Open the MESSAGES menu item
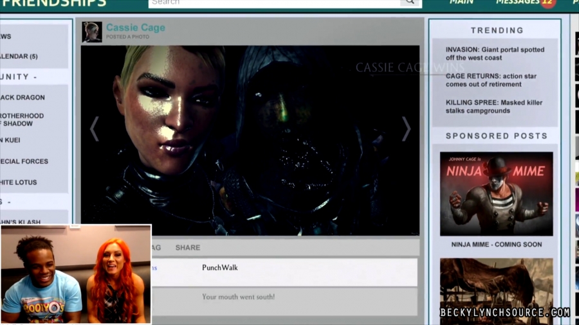Screen dimensions: 579x325 (517, 3)
